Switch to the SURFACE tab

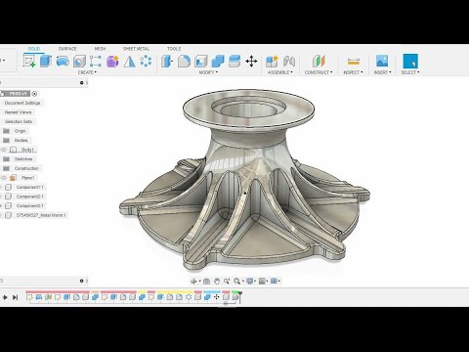coord(67,49)
